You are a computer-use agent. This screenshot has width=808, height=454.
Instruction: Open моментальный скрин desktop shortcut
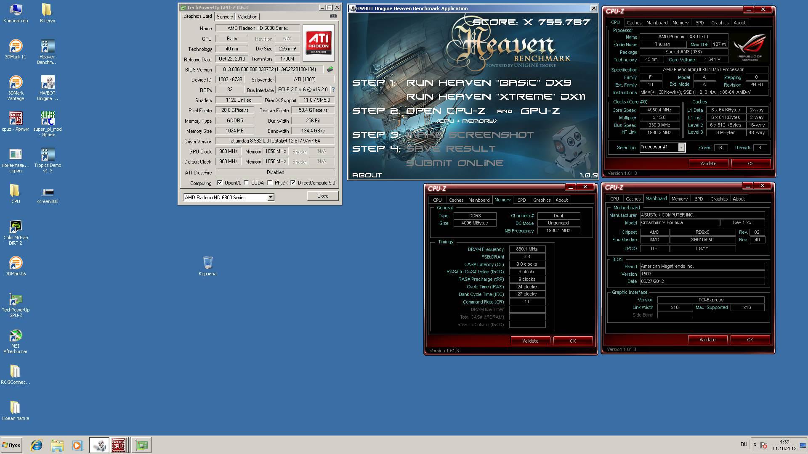(16, 160)
